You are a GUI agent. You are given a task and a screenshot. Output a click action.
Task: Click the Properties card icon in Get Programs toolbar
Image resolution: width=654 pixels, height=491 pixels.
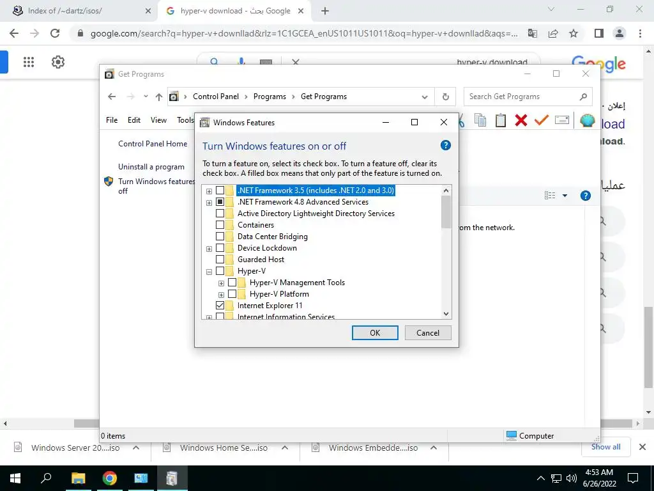click(562, 120)
